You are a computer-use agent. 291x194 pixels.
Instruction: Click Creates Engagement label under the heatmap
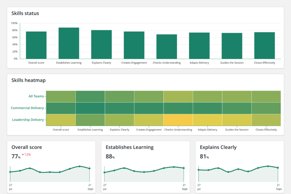149,130
